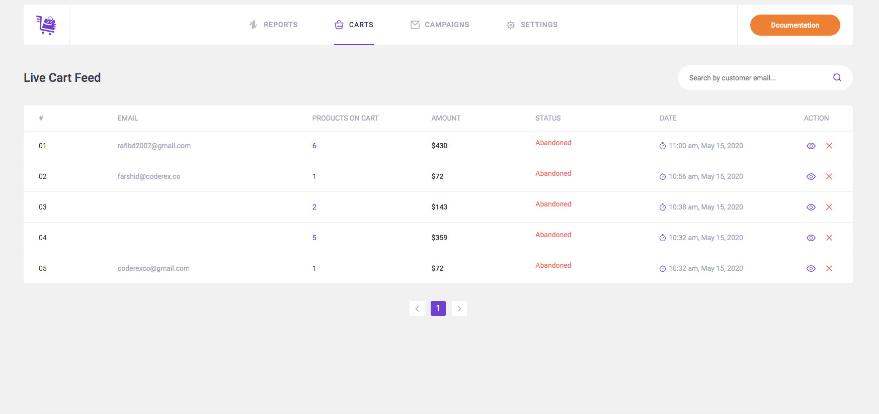879x414 pixels.
Task: Click the 10:38 am, May 15, 2020 date
Action: point(706,207)
